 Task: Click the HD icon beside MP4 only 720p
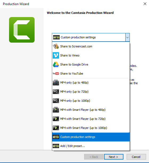click(x=56, y=92)
